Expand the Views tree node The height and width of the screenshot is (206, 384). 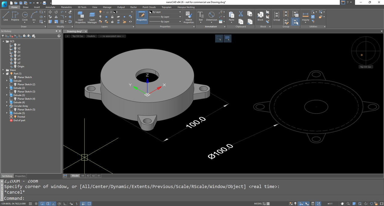[x=3, y=70]
